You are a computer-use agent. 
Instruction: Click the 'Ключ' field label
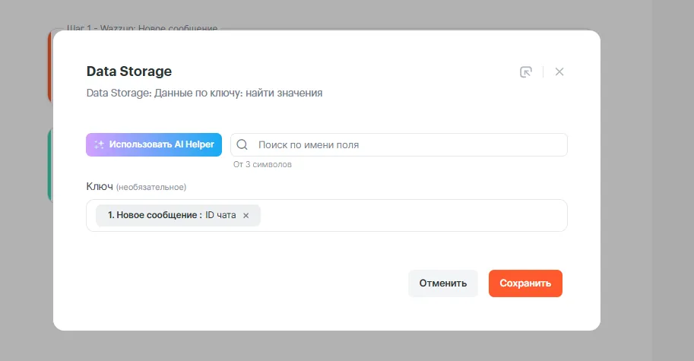point(100,186)
